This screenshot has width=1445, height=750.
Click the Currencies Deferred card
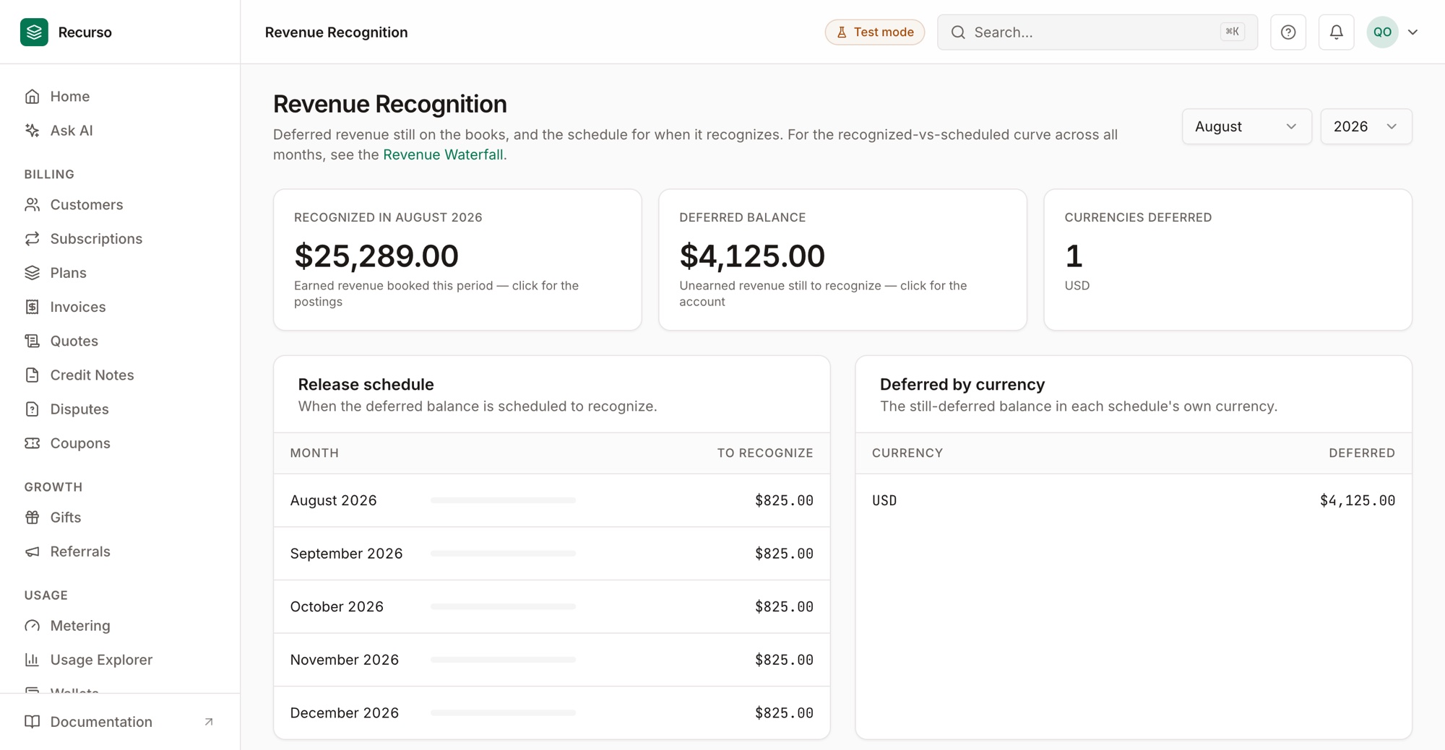1228,260
